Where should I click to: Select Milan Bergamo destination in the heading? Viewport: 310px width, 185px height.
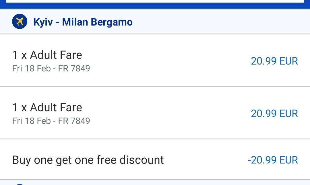(97, 22)
